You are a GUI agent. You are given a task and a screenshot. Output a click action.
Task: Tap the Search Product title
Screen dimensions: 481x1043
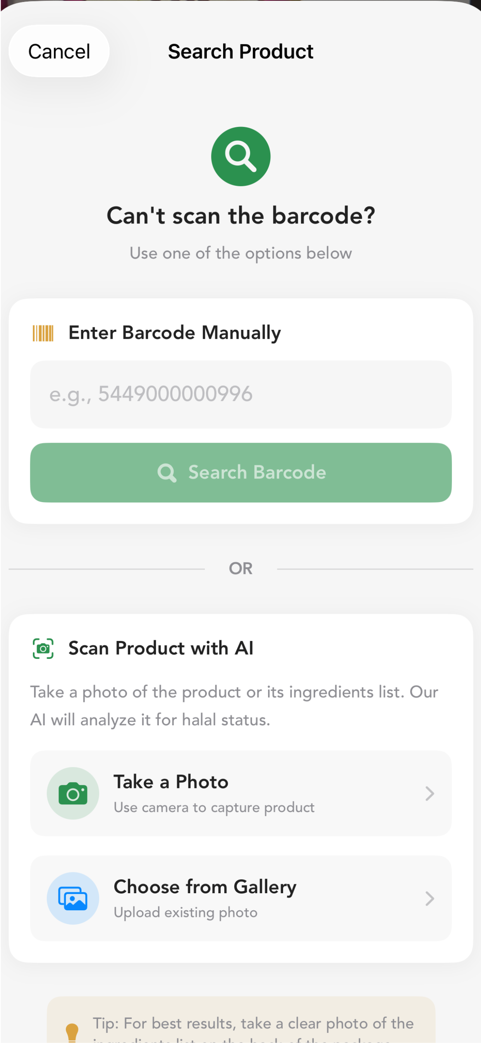tap(240, 52)
